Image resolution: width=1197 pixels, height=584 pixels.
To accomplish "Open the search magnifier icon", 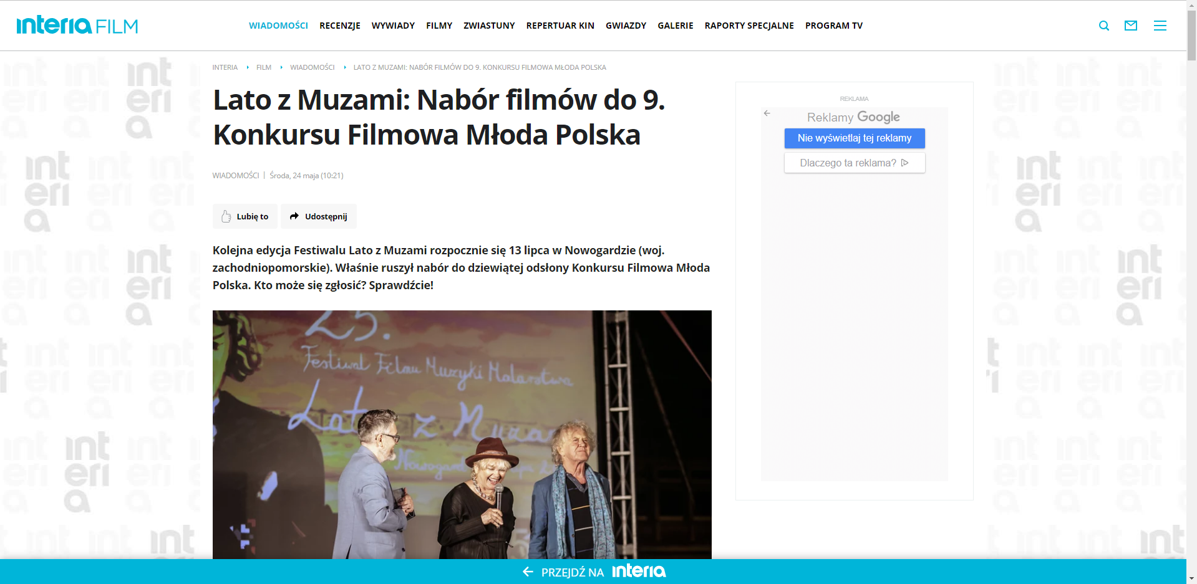I will (x=1103, y=26).
